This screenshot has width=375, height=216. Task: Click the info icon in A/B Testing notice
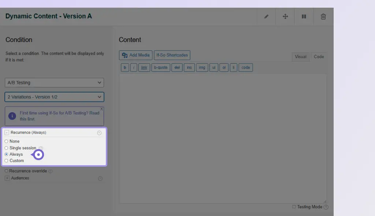pos(12,116)
